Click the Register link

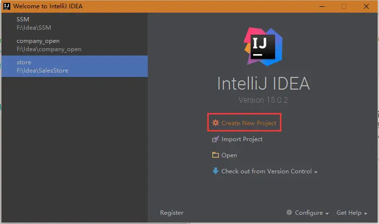pyautogui.click(x=172, y=213)
